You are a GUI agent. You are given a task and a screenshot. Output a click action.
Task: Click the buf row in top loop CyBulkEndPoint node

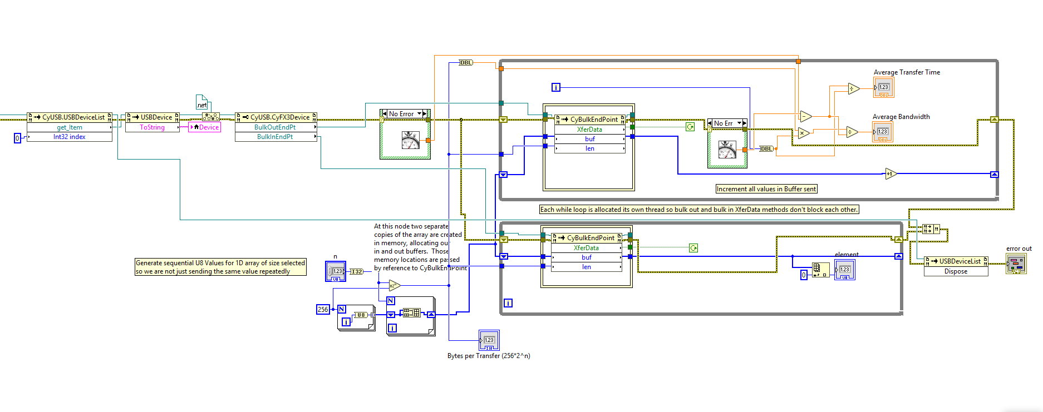[x=590, y=139]
